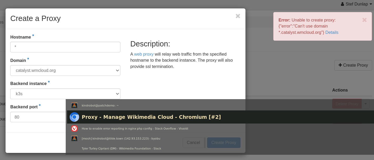Select Proxy - Manage Wikimedia Cloud window title
Image resolution: width=374 pixels, height=160 pixels.
tap(151, 117)
